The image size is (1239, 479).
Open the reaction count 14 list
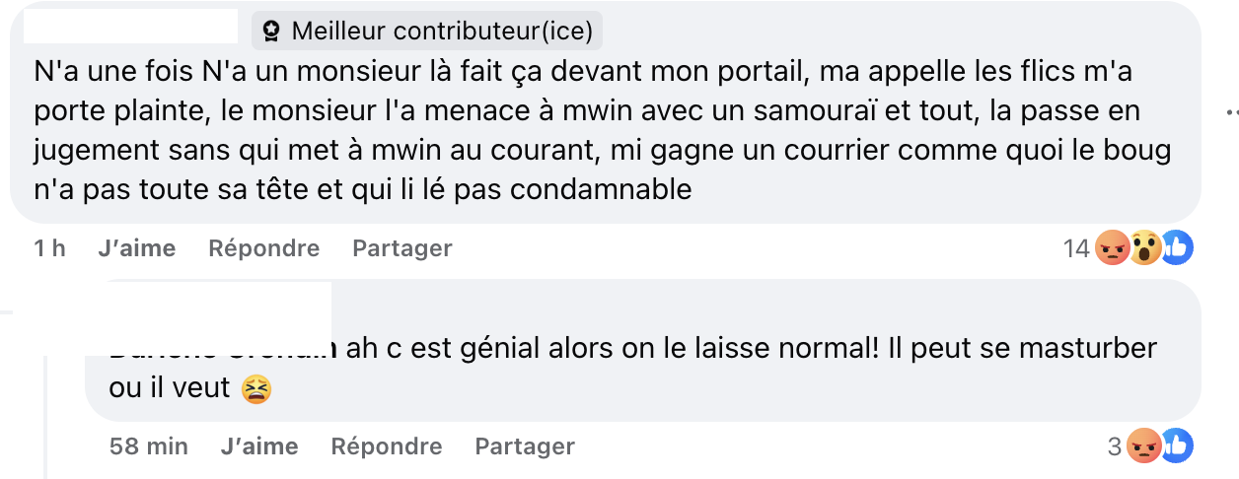[1076, 248]
